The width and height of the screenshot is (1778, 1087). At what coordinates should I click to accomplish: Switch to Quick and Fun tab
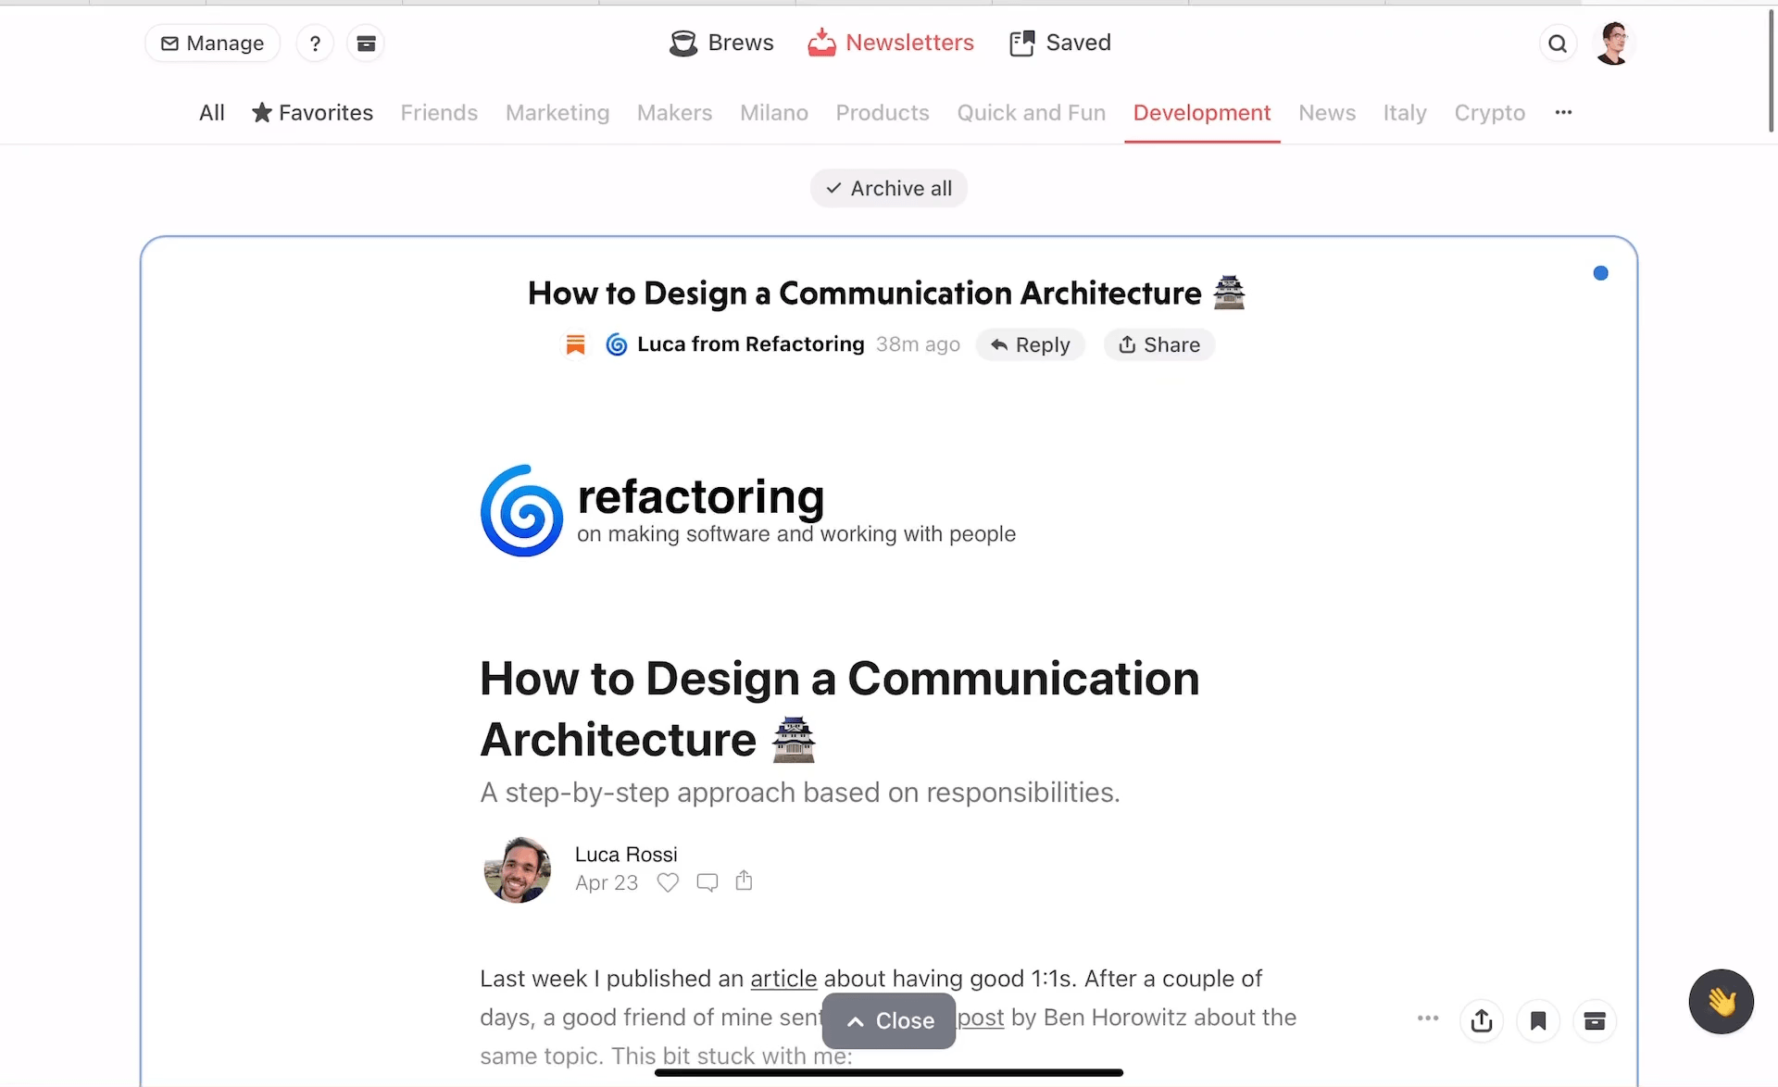coord(1031,113)
